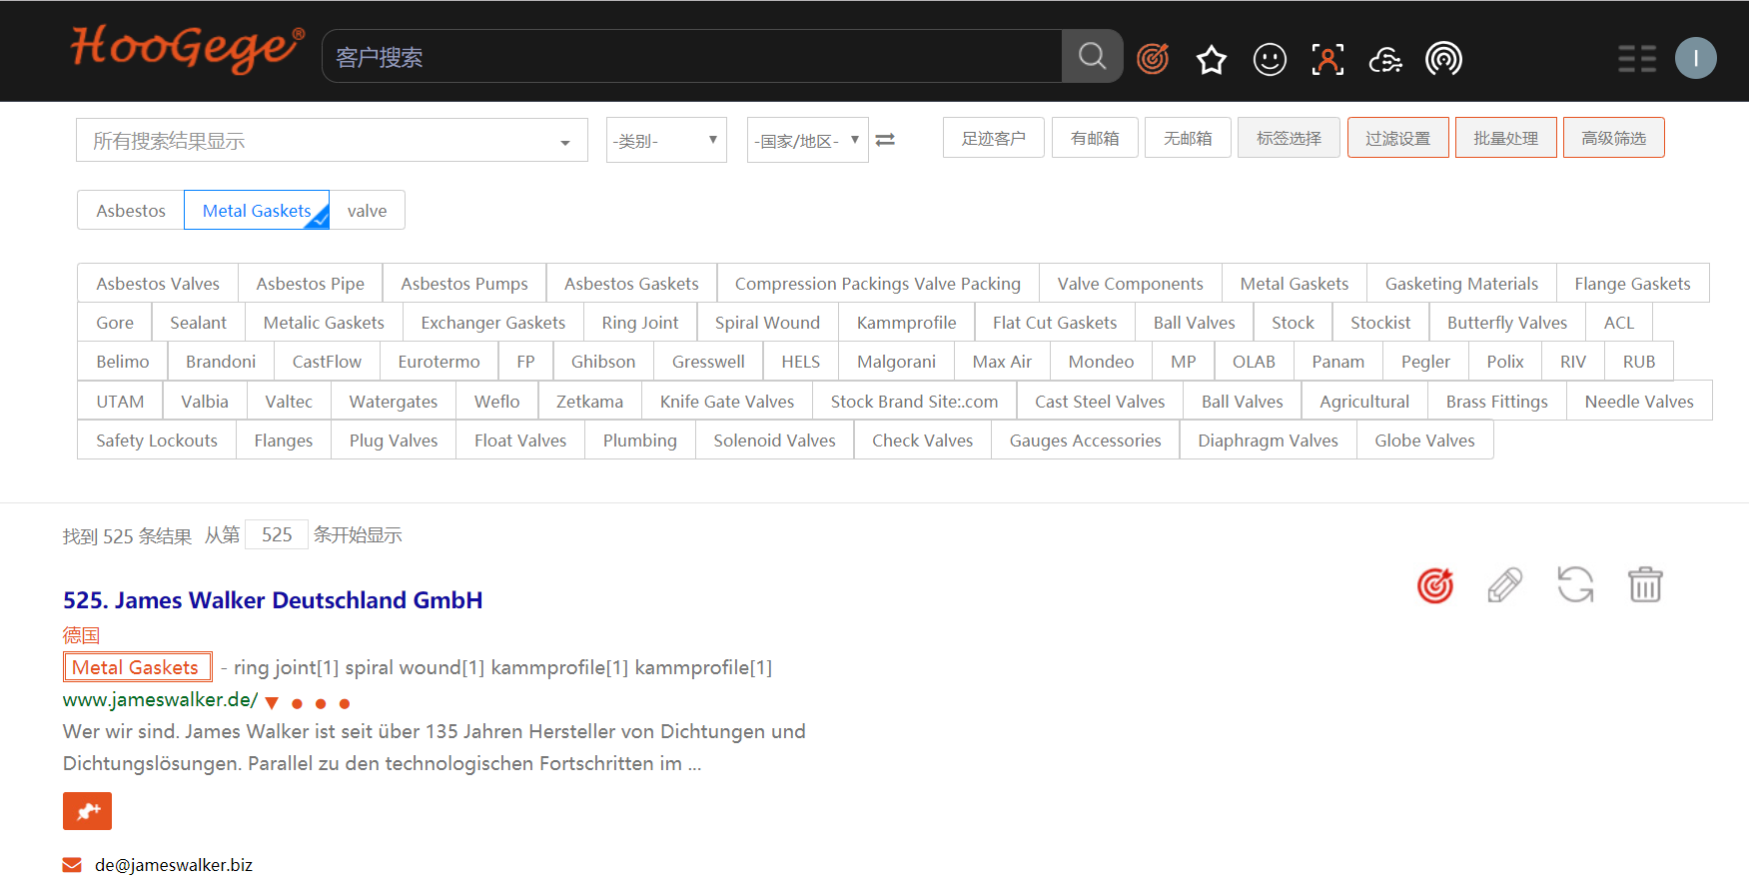1749x891 pixels.
Task: Filter by 有邮箱
Action: coord(1095,138)
